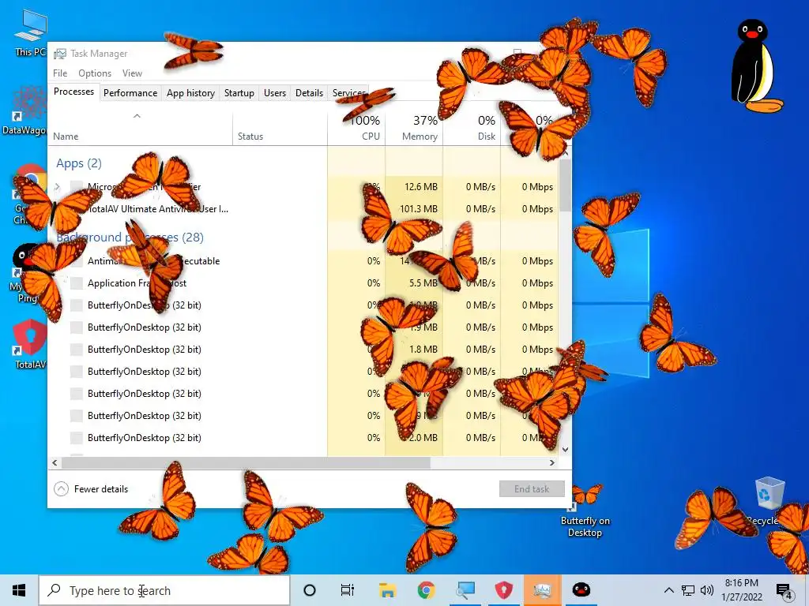Open the DataWagon desktop shortcut
The image size is (809, 606).
click(x=26, y=110)
